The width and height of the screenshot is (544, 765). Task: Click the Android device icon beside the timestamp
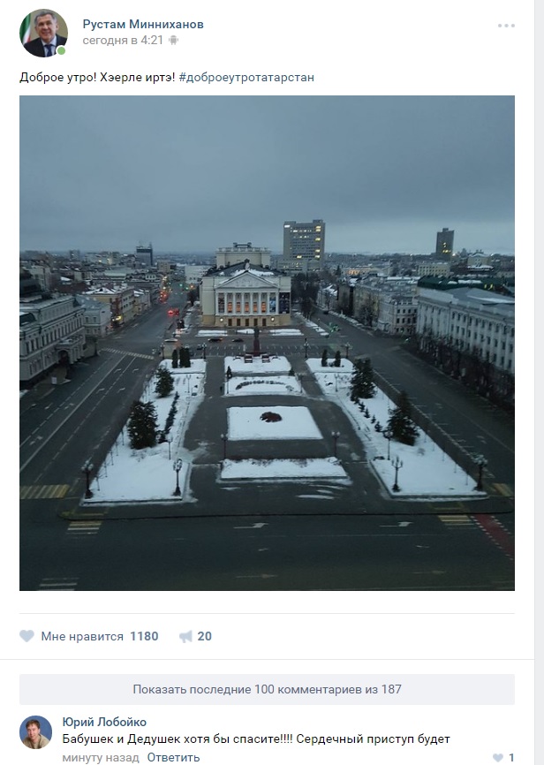point(173,41)
